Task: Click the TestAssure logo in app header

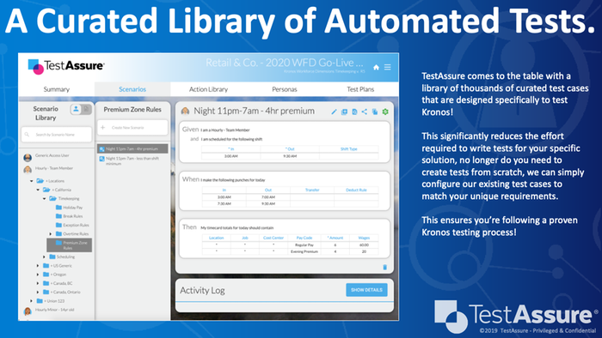Action: 66,66
